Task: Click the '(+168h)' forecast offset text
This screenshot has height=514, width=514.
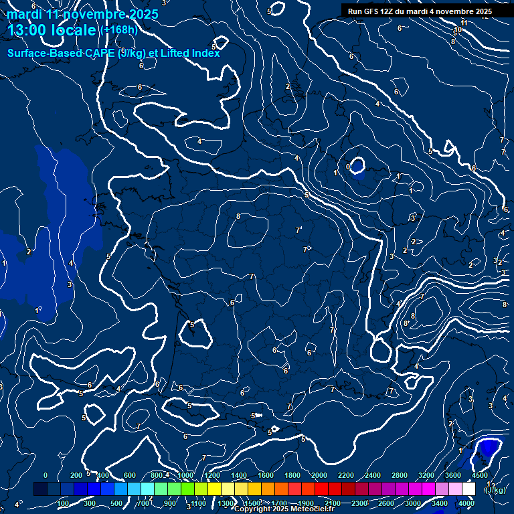Action: coord(119,30)
